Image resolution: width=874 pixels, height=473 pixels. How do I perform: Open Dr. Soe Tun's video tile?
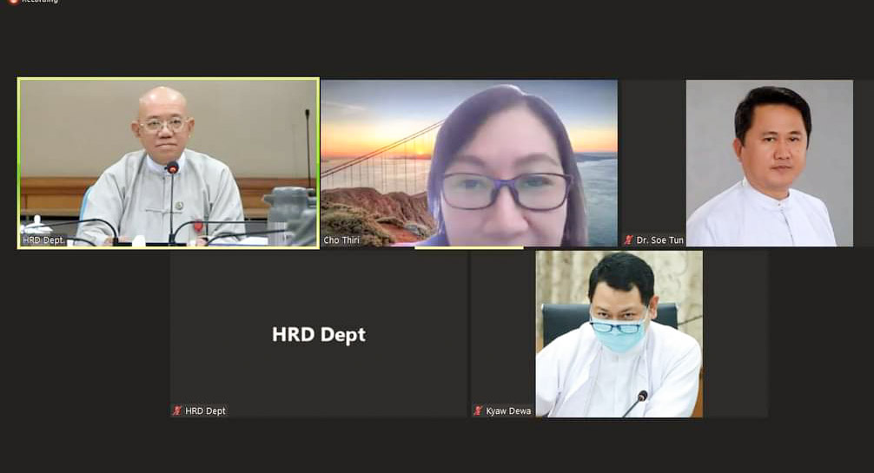745,162
